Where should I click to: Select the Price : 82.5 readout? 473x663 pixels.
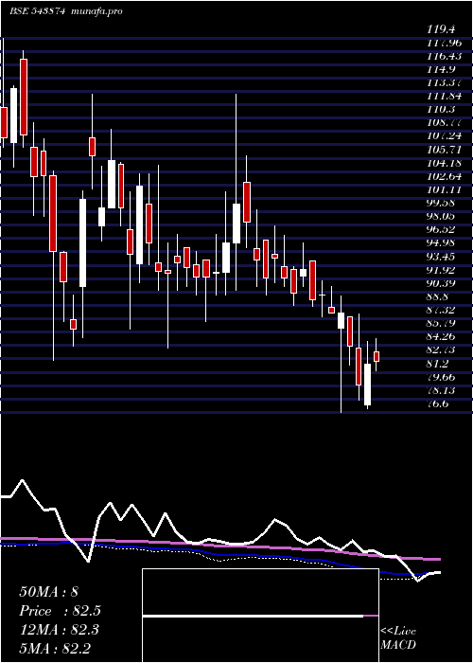click(60, 611)
